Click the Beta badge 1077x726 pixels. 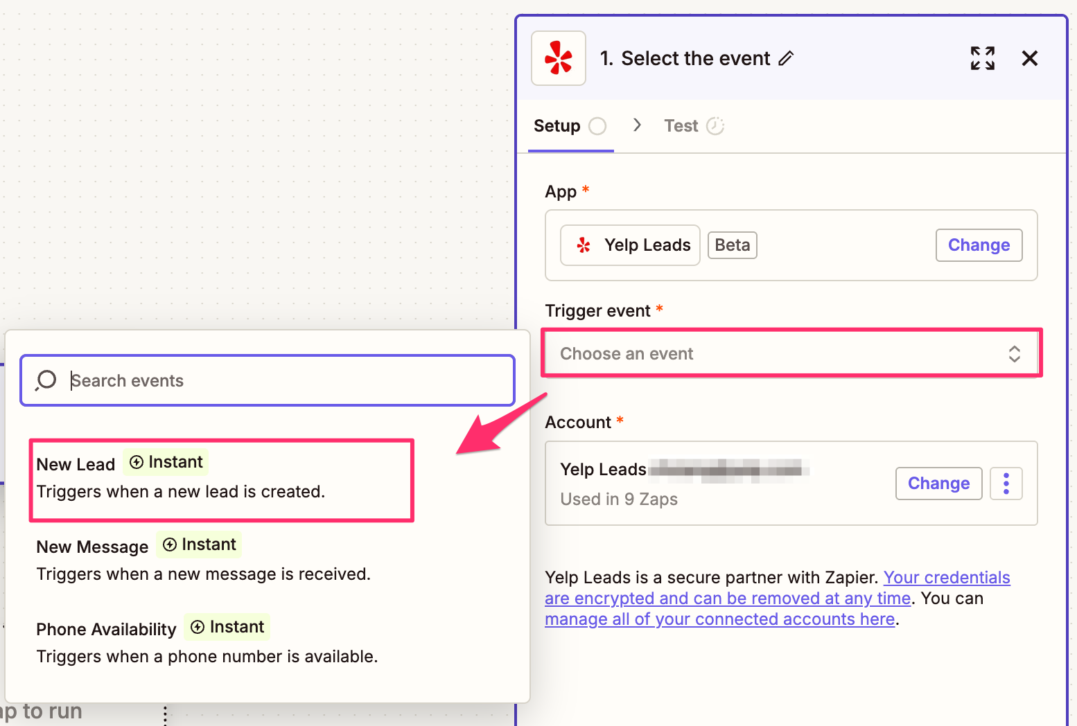733,245
